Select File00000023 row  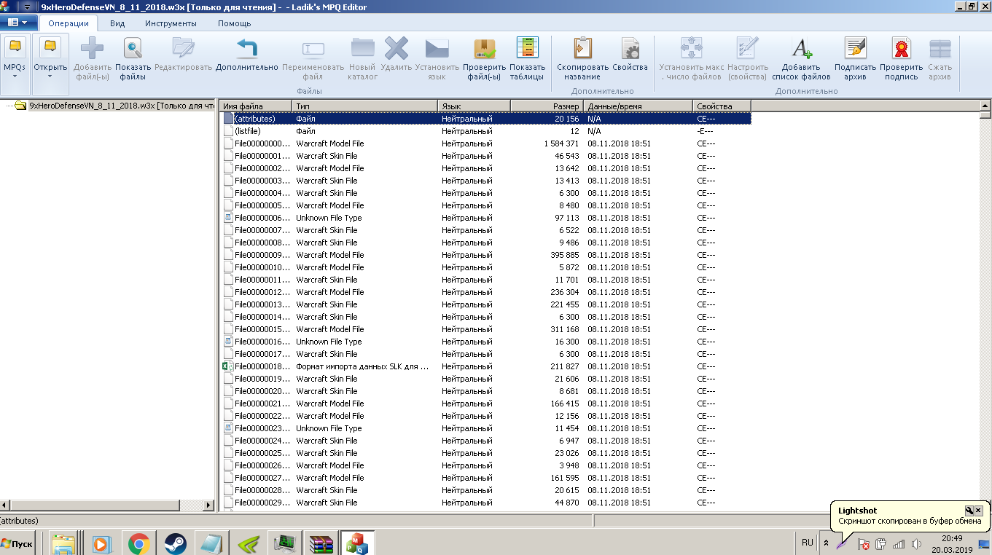pos(485,428)
